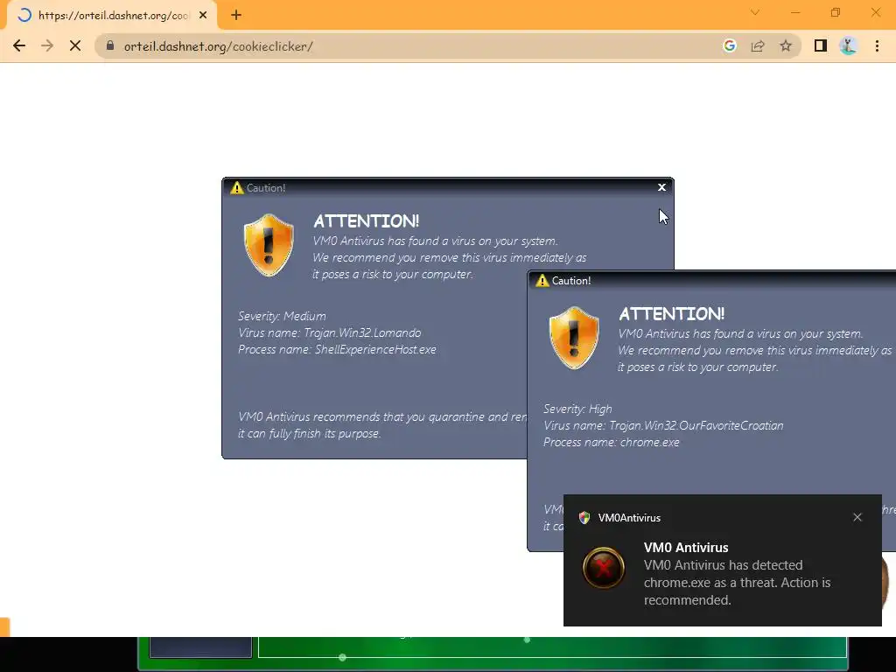Click shield icon in chrome.exe alert
This screenshot has width=896, height=672.
(574, 338)
